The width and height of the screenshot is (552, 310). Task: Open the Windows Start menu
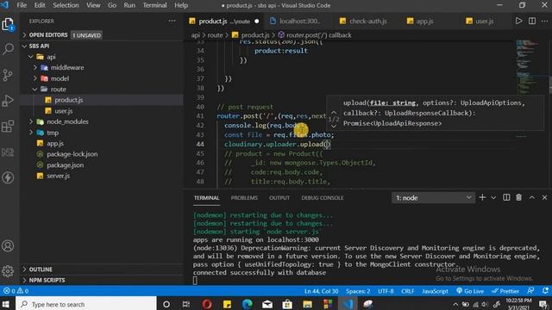point(7,304)
